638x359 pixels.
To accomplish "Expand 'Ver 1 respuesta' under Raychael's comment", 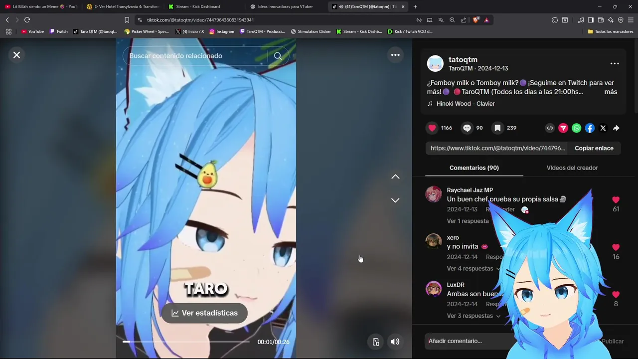I will tap(468, 221).
